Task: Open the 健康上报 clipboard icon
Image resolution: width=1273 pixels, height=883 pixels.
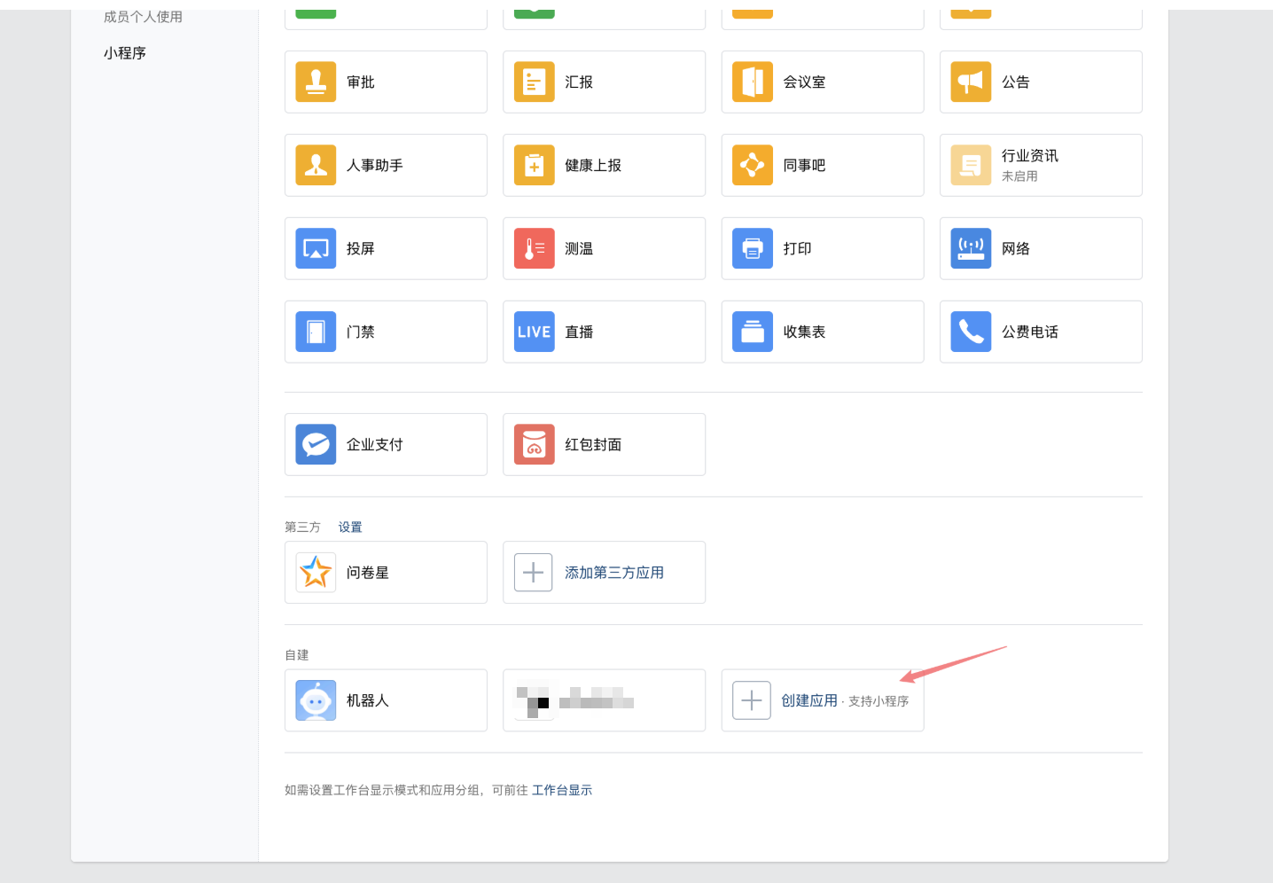Action: pyautogui.click(x=534, y=166)
